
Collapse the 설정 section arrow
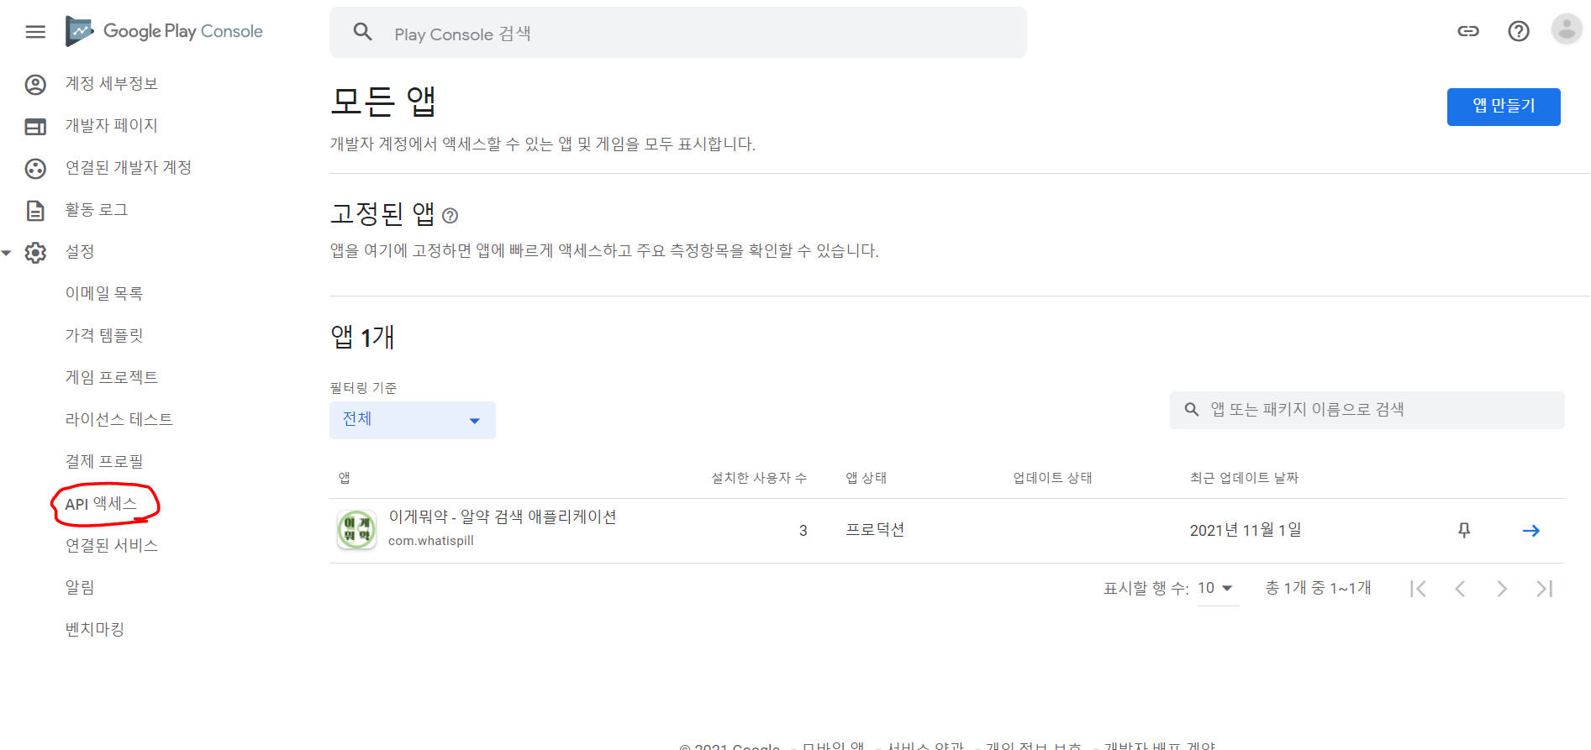7,252
